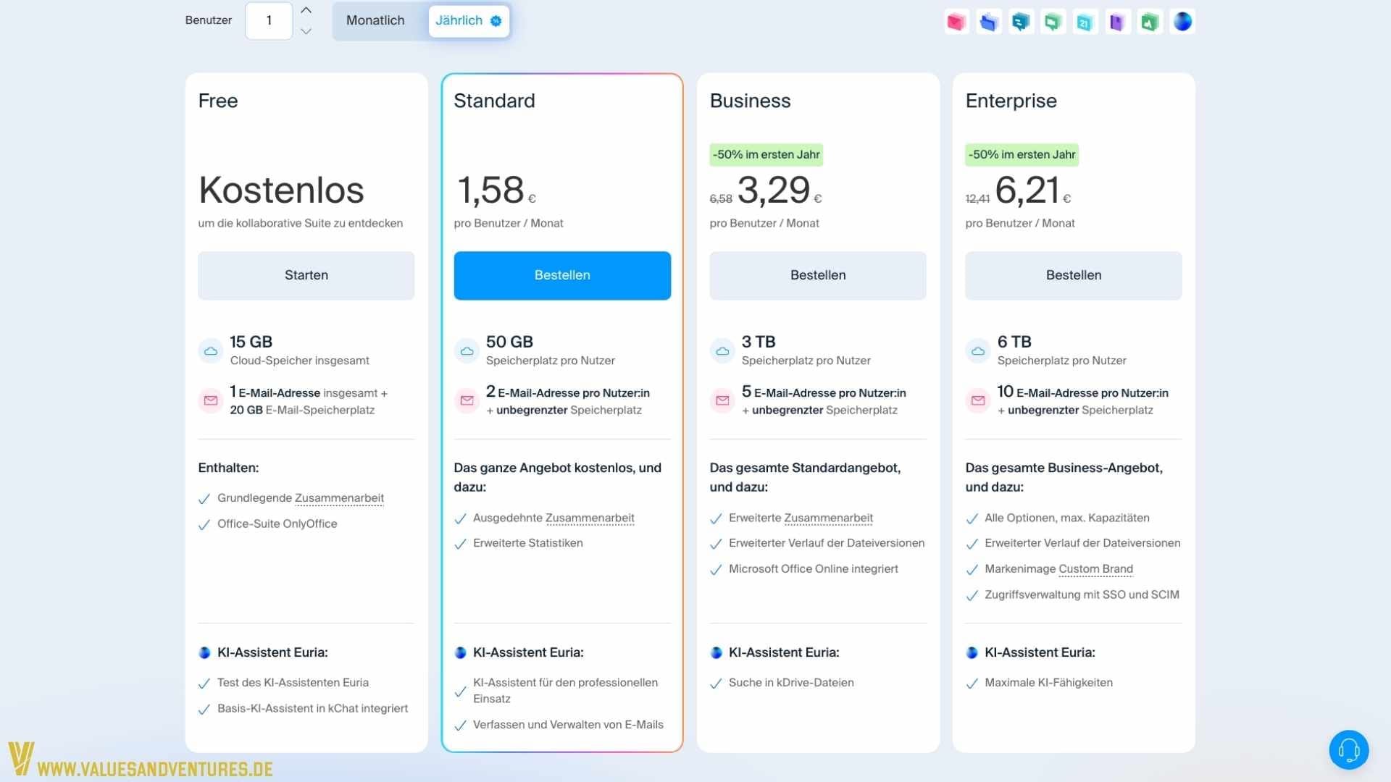Switch billing to Monatlich
1391x782 pixels.
click(375, 21)
